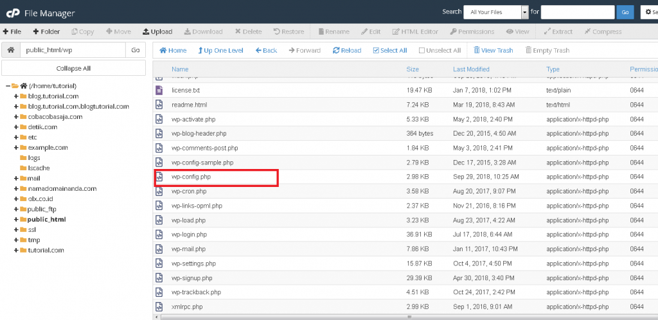Click the Move toolbar button
The width and height of the screenshot is (658, 320).
(118, 31)
